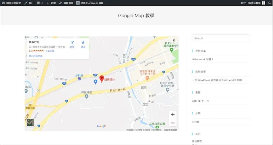Open the WordPress site dashboard gauge icon
Viewport: 273px width, 145px height.
point(3,3)
